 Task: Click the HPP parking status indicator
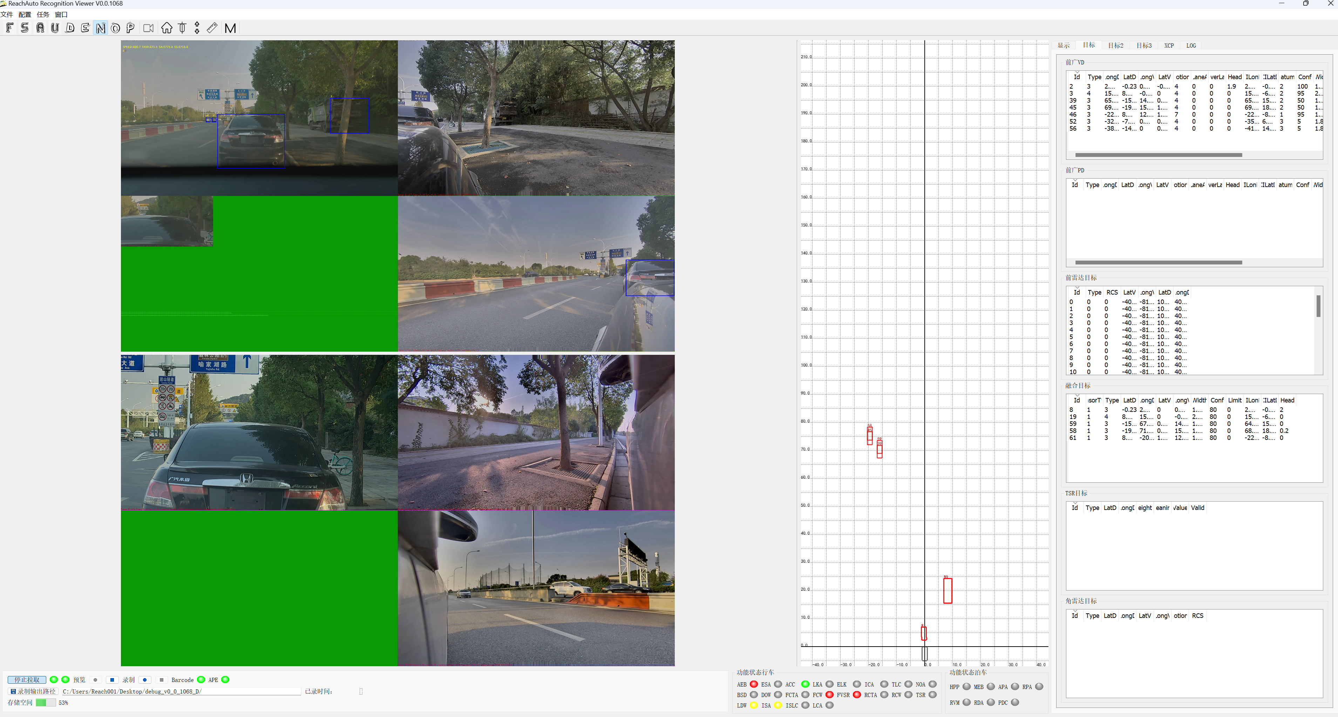(967, 687)
